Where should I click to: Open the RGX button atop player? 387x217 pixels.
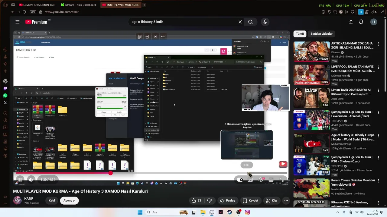coord(163,36)
